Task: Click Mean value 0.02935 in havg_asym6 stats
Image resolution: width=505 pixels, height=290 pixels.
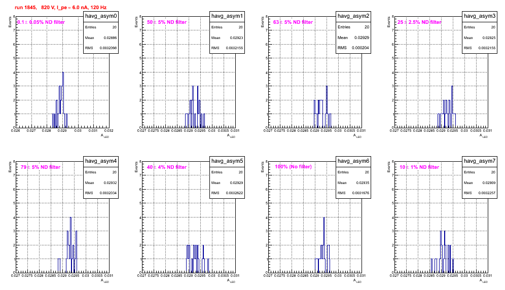Action: click(363, 183)
